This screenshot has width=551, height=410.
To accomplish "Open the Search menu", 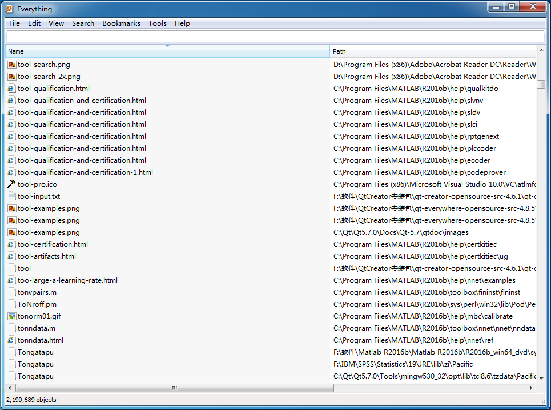I will point(83,23).
